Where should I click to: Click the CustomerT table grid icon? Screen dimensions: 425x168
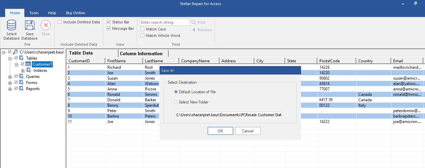[x=28, y=64]
